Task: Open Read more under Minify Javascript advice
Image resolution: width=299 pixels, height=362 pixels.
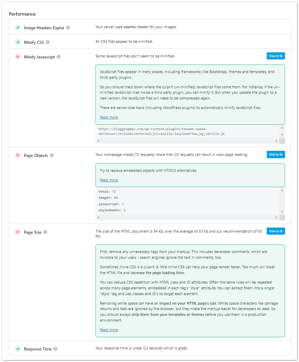Action: click(109, 117)
